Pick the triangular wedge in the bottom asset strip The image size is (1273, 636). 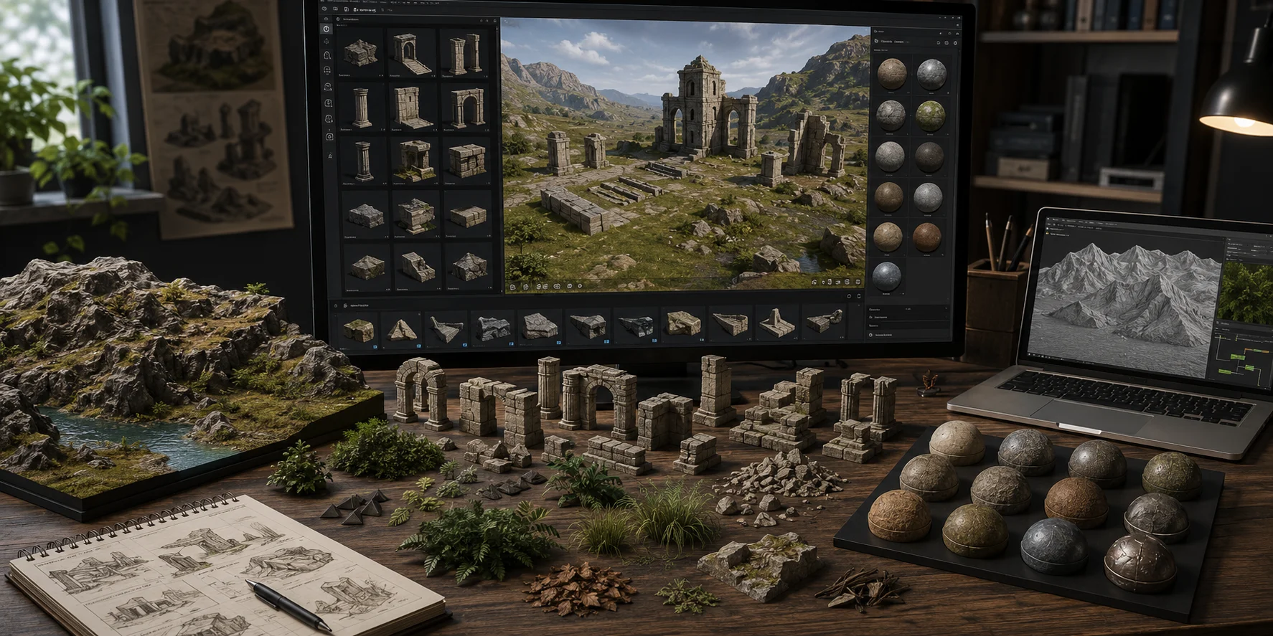pos(402,330)
